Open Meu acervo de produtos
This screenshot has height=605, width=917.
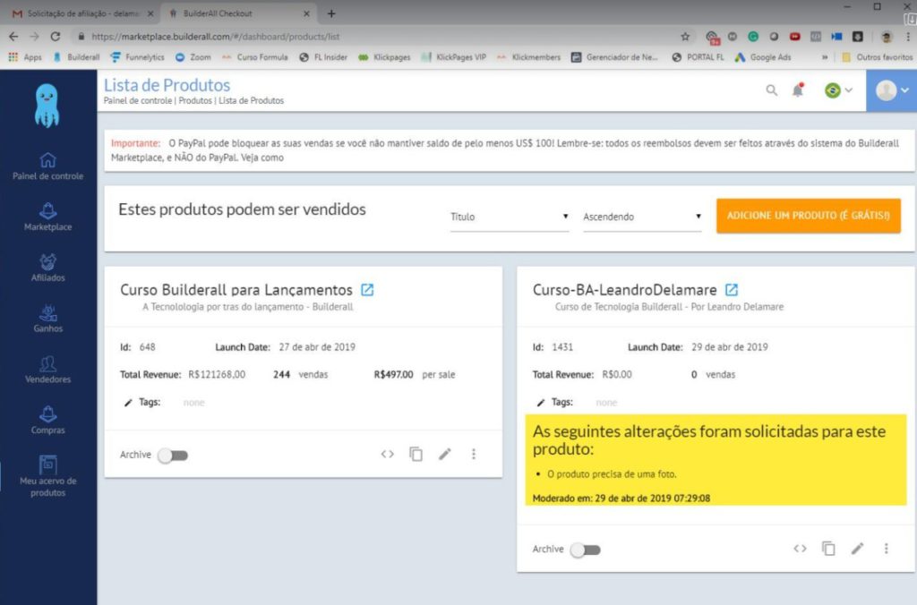(48, 476)
